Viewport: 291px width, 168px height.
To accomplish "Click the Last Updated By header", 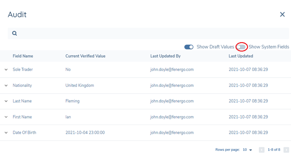I will pos(165,56).
